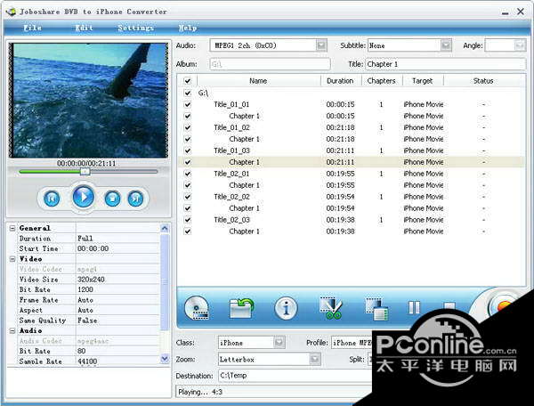Click the next track button
The width and height of the screenshot is (534, 406).
pyautogui.click(x=135, y=198)
